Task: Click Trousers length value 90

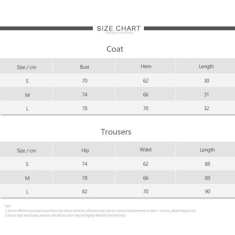Action: pyautogui.click(x=207, y=192)
